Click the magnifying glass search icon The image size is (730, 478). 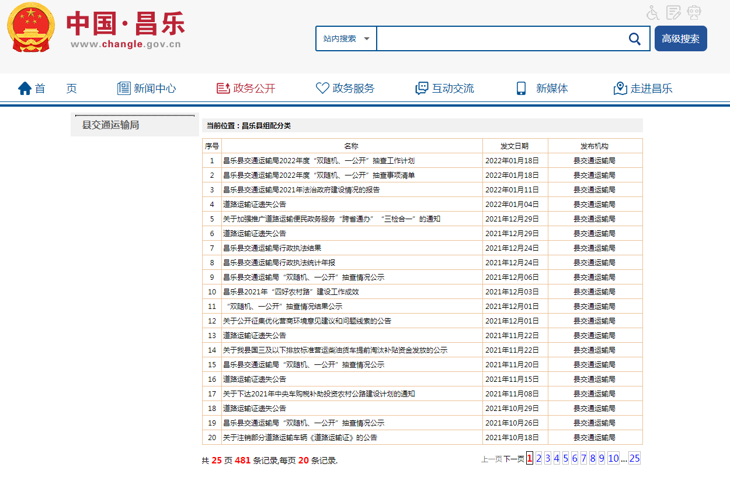click(x=634, y=39)
